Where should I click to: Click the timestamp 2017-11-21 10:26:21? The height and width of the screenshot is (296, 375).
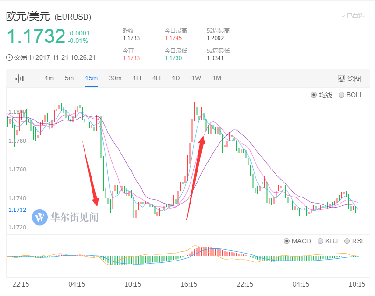click(65, 57)
